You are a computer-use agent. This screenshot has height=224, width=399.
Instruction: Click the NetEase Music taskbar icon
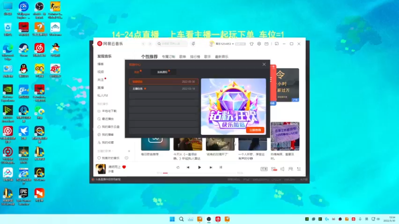point(218,219)
